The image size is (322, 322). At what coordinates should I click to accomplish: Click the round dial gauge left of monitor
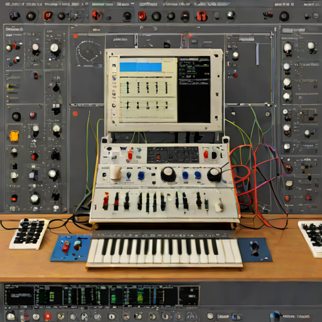88,52
